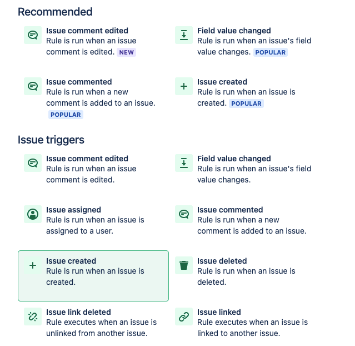Click the Field value changed icon in Issue triggers
The height and width of the screenshot is (346, 355).
pos(184,163)
